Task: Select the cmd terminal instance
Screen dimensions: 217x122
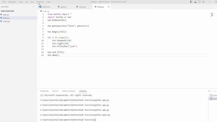Action: pyautogui.click(x=213, y=99)
